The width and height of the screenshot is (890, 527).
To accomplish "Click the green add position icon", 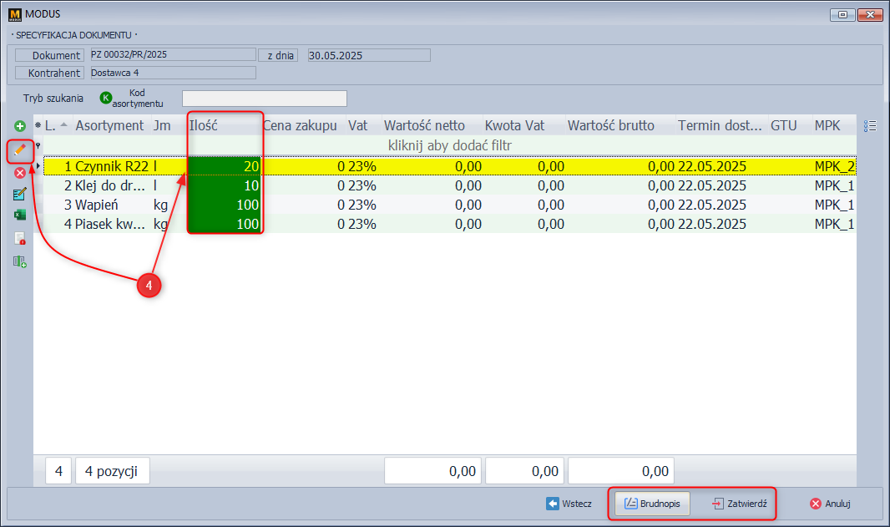I will [x=20, y=125].
